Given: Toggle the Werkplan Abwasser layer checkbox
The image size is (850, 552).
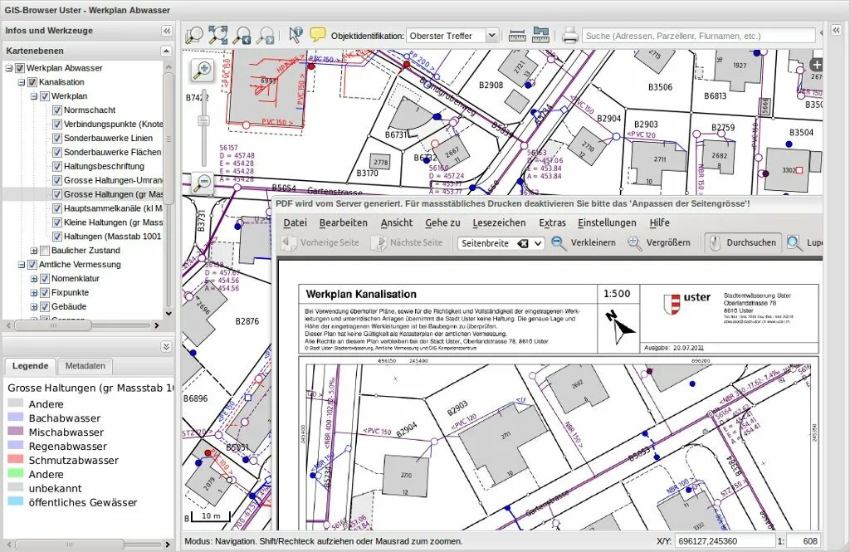Looking at the screenshot, I should tap(20, 68).
